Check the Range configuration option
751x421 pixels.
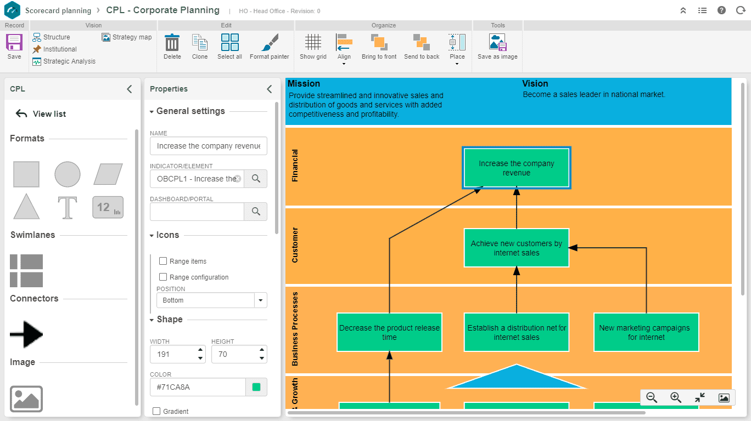click(163, 277)
